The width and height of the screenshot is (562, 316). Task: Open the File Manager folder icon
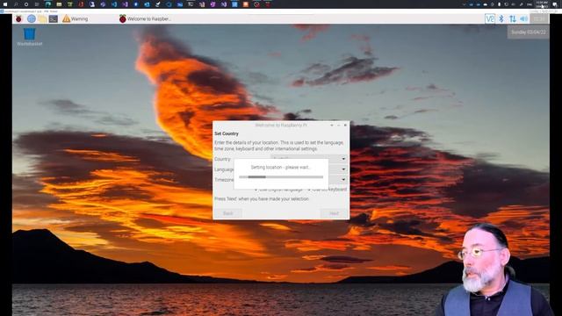42,18
